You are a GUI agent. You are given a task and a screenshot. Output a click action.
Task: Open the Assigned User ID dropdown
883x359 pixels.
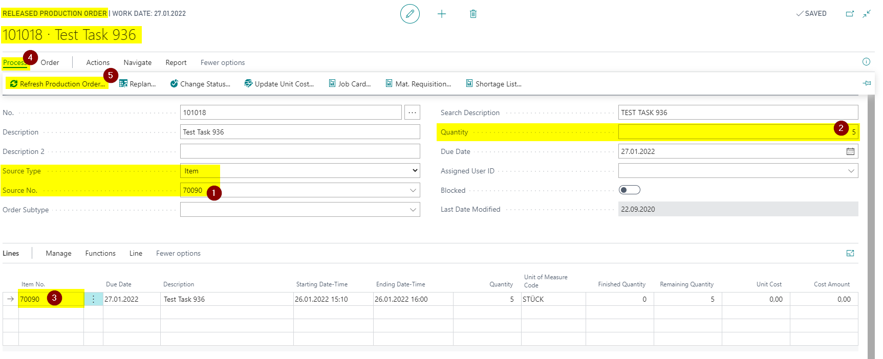click(x=851, y=171)
